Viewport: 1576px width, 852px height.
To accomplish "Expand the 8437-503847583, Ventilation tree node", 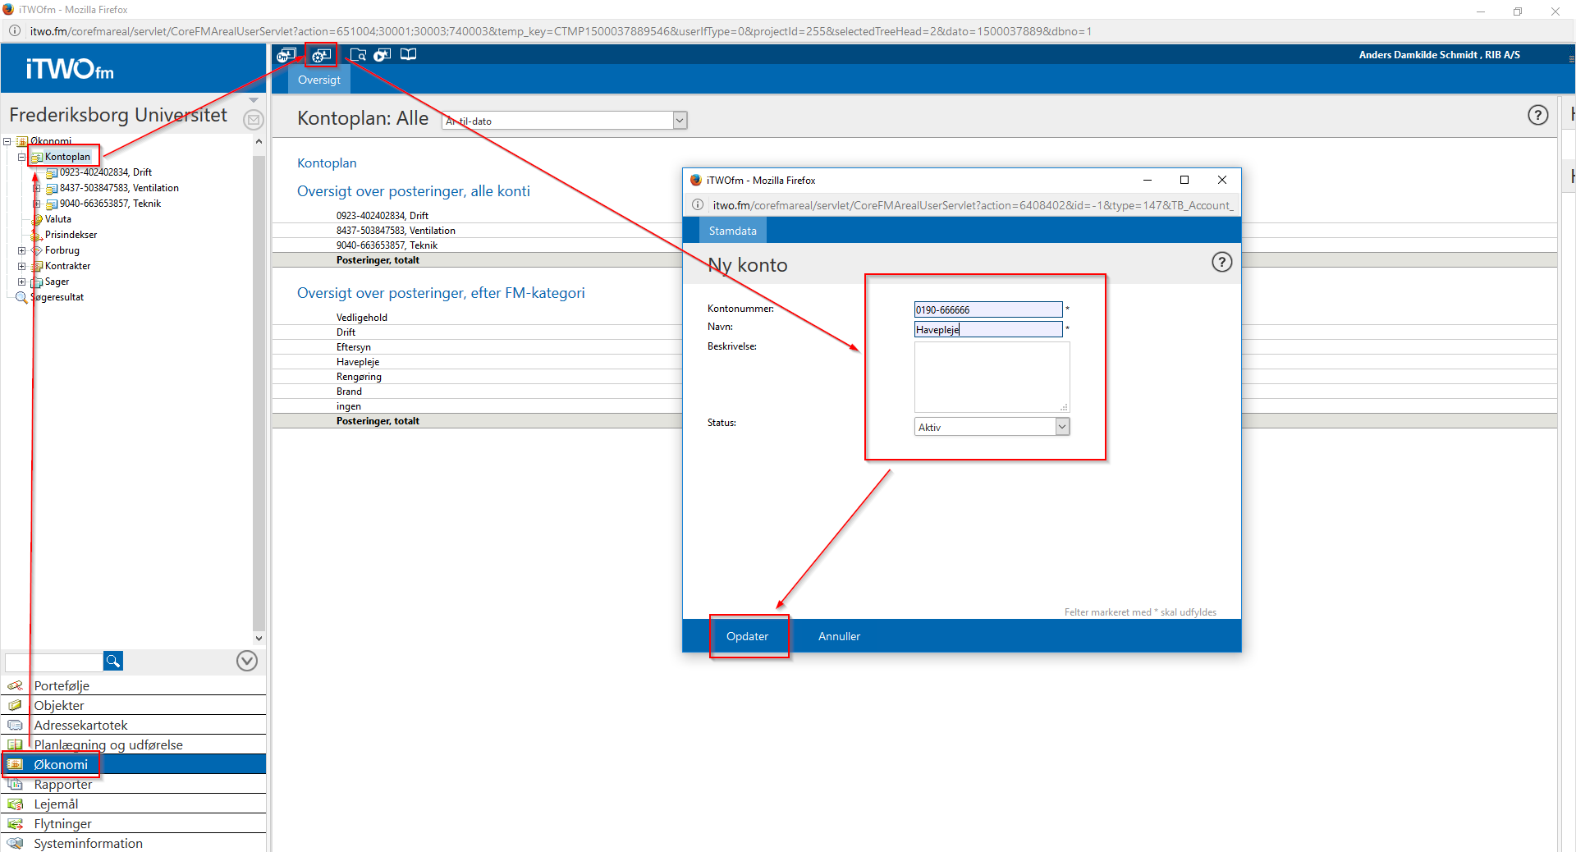I will tap(36, 188).
